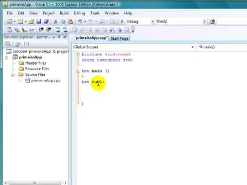Click the Paste clipboard icon

(70, 22)
